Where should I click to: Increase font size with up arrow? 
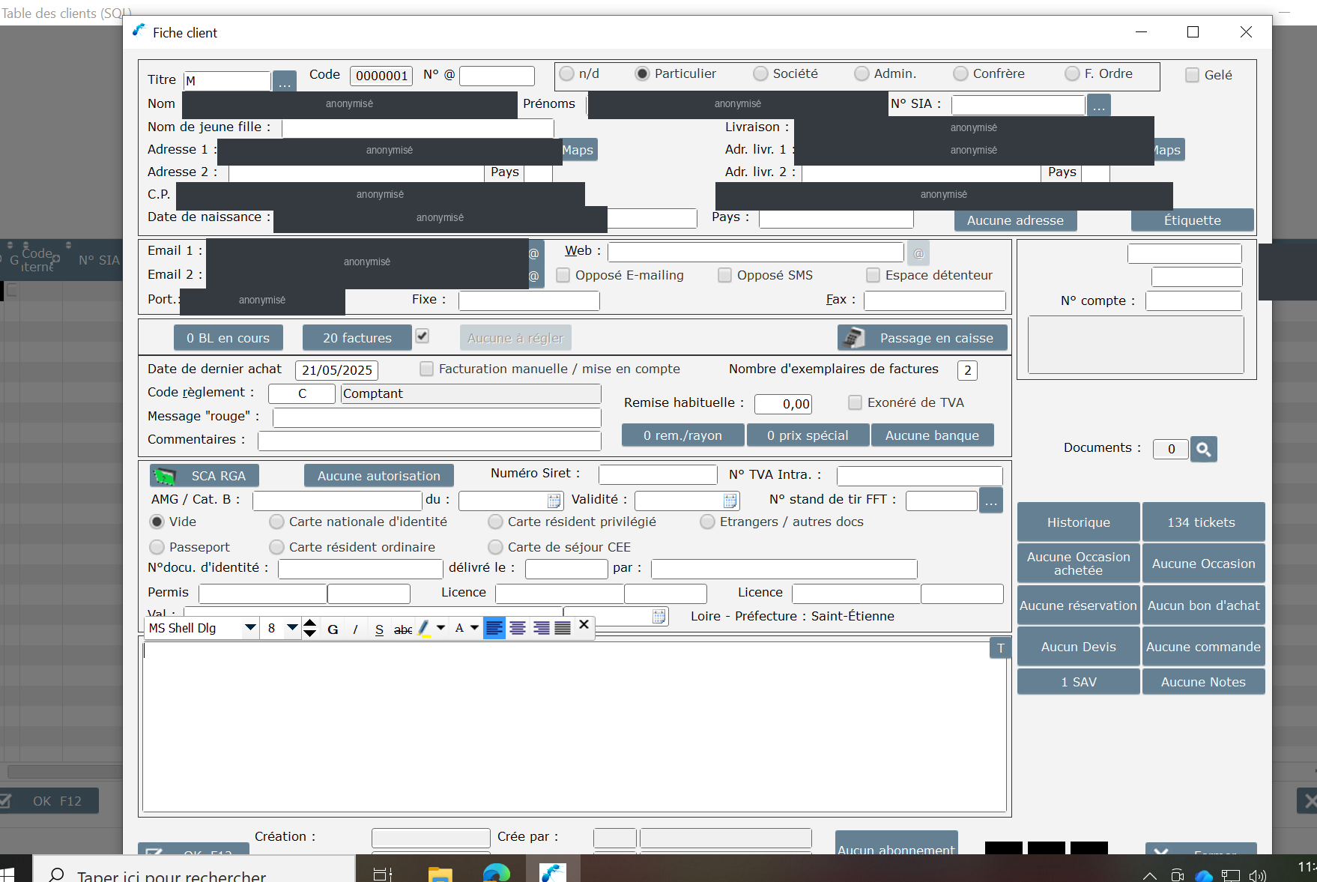(x=309, y=623)
